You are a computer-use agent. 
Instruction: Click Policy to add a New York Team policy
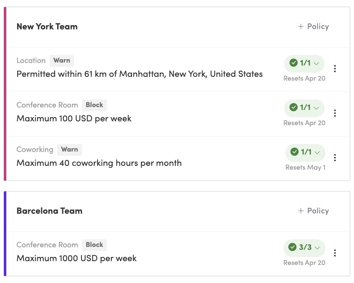(318, 26)
